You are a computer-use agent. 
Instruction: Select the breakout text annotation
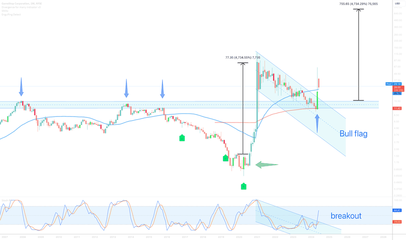(346, 216)
